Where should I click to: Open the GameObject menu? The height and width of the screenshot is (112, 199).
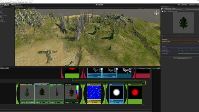click(x=8, y=2)
